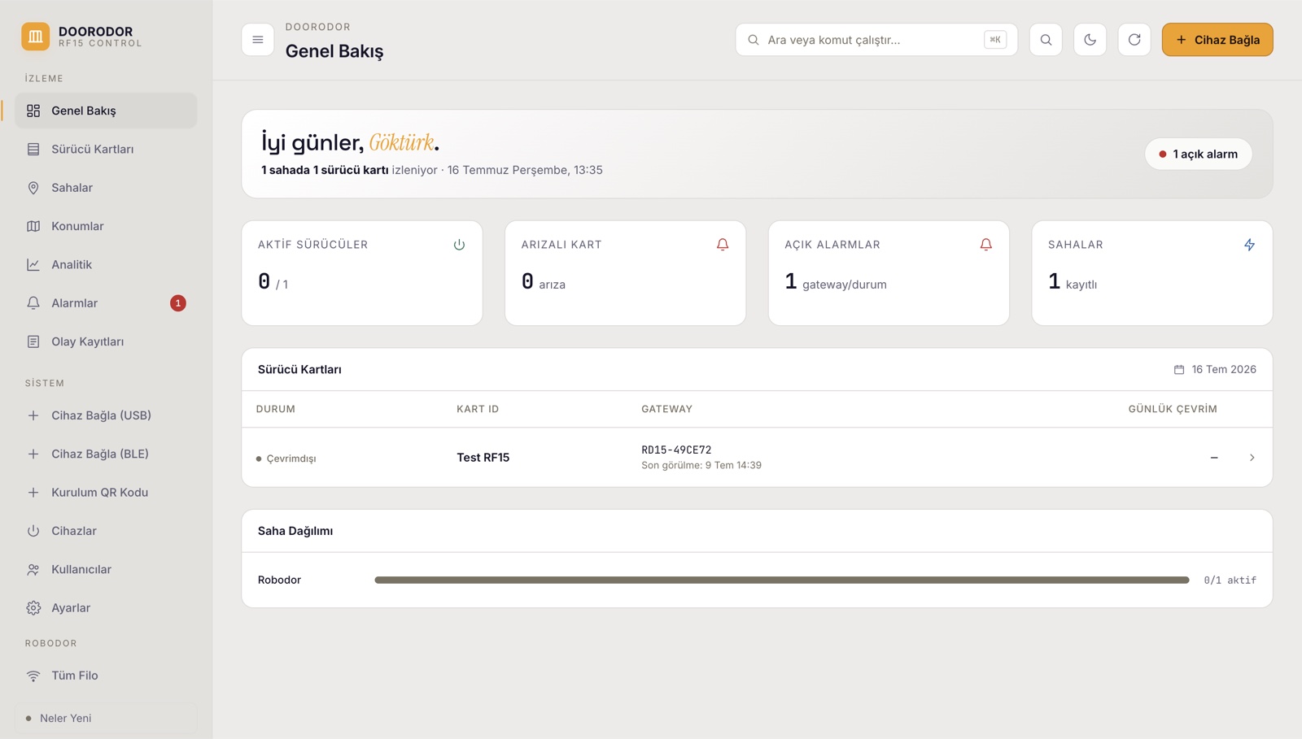The image size is (1302, 739).
Task: Open the Sahalar stat card
Action: click(1152, 273)
